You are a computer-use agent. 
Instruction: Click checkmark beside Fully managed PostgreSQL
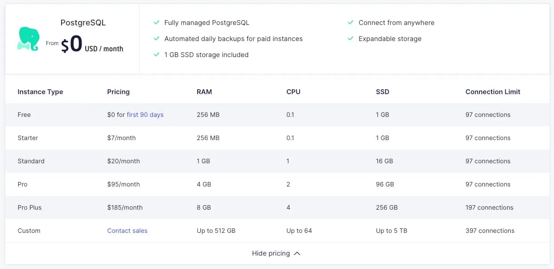(157, 22)
